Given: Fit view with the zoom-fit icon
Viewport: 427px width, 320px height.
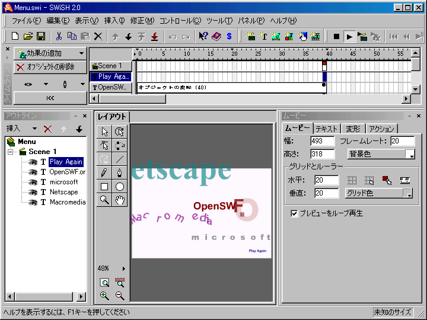Looking at the screenshot, I should [x=104, y=283].
